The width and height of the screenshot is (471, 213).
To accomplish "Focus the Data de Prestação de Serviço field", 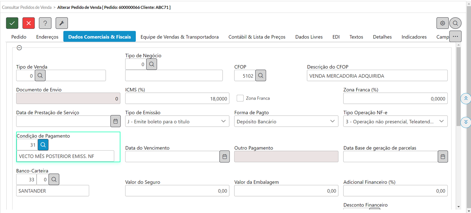I will pyautogui.click(x=63, y=121).
